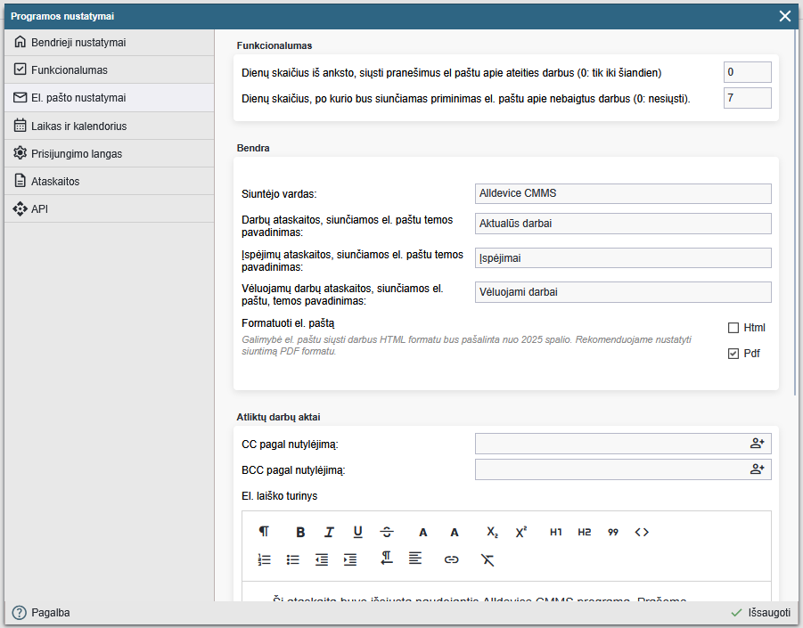Open the paragraph format tool in editor toolbar
803x628 pixels.
pos(264,532)
